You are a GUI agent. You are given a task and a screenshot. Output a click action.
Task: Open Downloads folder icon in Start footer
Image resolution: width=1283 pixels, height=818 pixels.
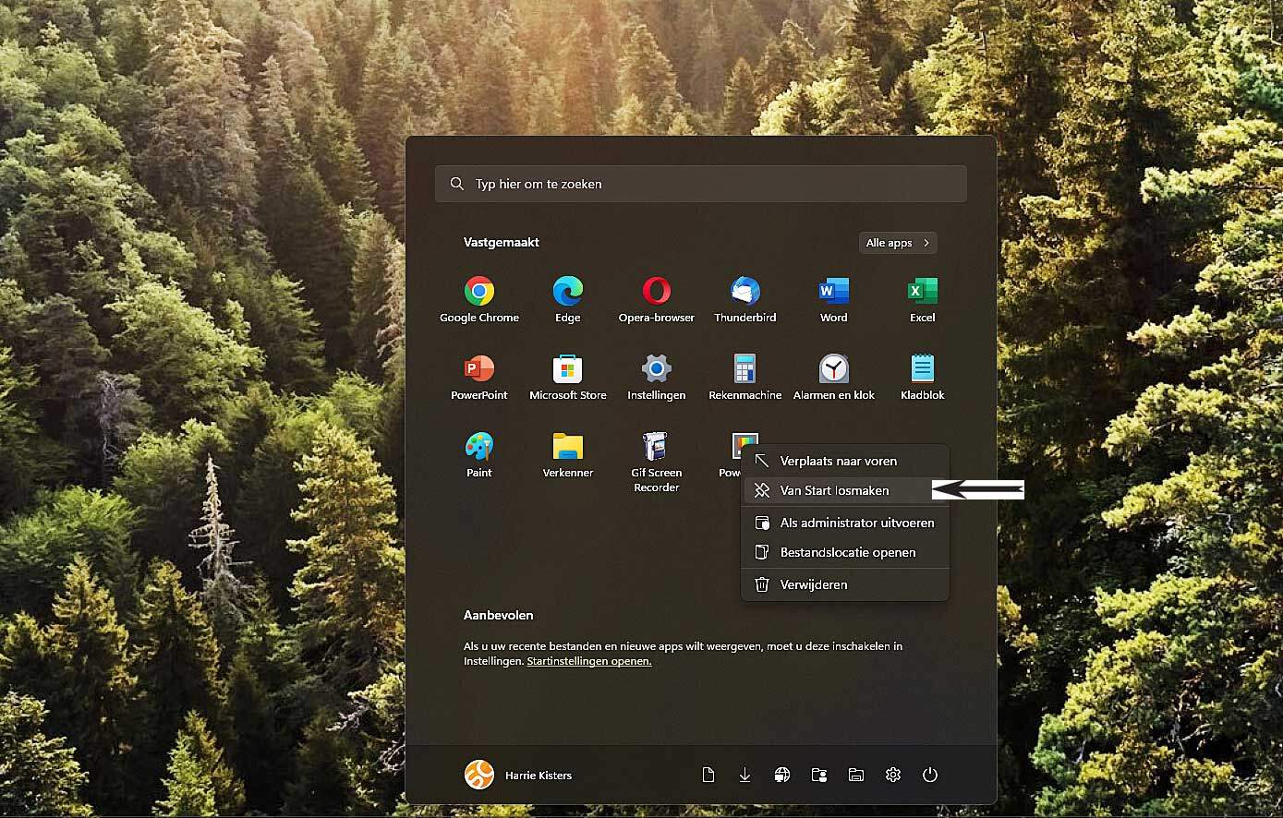(744, 775)
